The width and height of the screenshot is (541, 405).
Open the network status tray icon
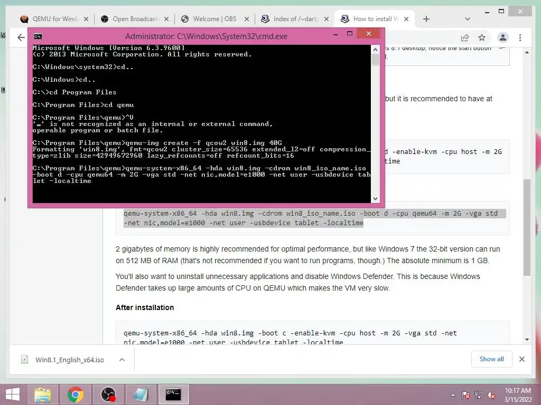[x=479, y=395]
